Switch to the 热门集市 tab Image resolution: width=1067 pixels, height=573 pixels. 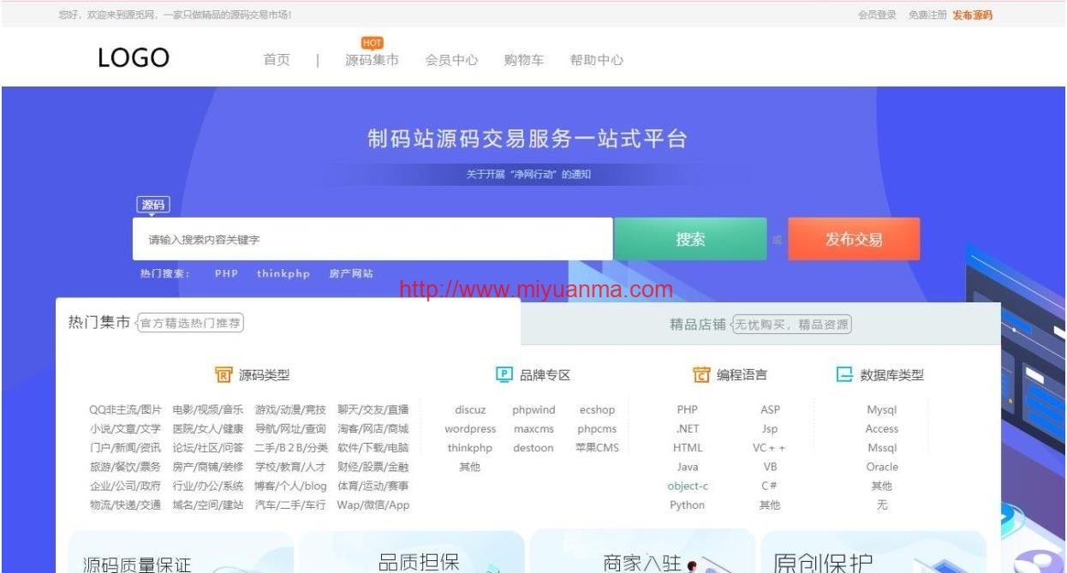(x=99, y=322)
